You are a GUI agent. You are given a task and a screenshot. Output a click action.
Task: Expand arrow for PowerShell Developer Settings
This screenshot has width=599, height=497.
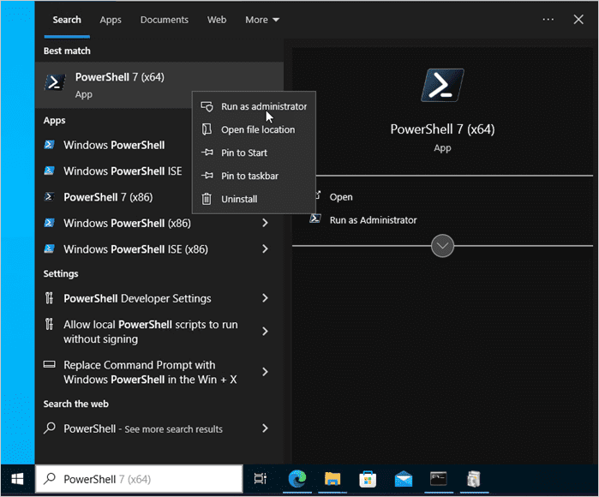coord(265,298)
